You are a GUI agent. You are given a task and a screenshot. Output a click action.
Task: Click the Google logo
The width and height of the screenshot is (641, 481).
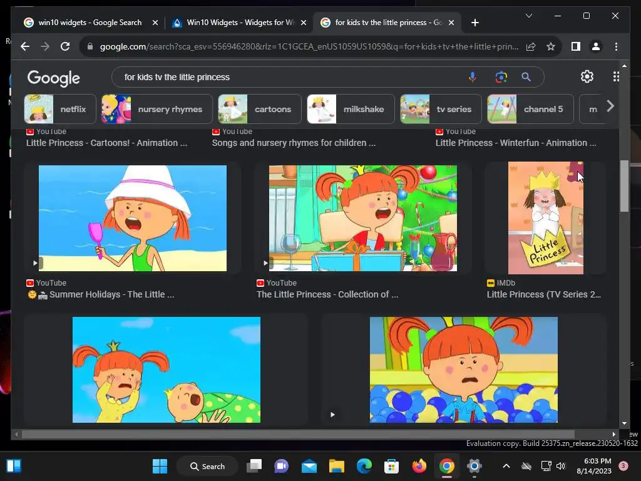click(x=54, y=78)
